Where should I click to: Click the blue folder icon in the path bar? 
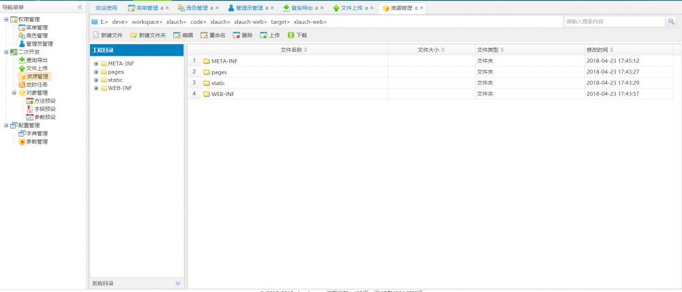click(94, 22)
